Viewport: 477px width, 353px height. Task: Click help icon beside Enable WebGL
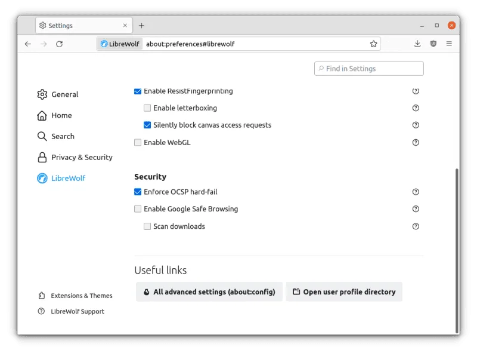point(416,143)
